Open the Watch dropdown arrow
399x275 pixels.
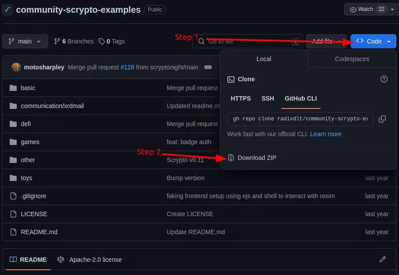click(392, 9)
